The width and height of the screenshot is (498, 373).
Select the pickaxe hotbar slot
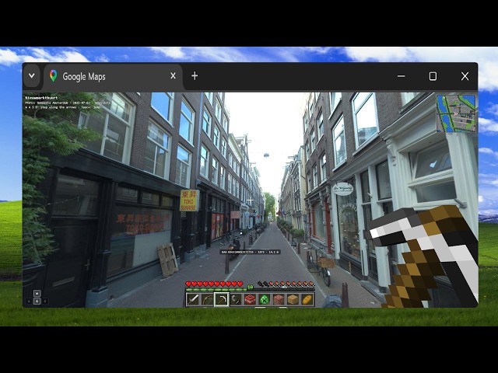[221, 300]
